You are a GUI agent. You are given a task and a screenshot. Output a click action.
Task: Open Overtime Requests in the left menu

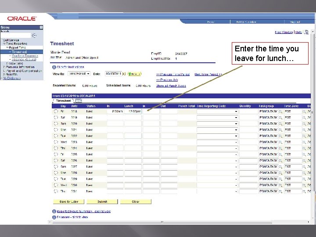tap(25, 56)
